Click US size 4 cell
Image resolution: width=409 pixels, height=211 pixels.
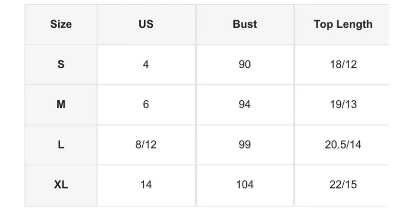coord(146,65)
